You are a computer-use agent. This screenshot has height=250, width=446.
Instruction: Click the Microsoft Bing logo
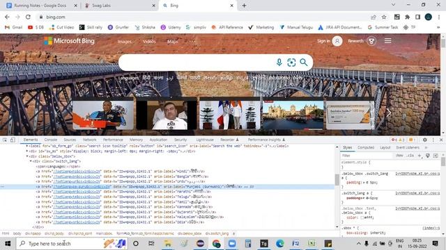pyautogui.click(x=69, y=41)
